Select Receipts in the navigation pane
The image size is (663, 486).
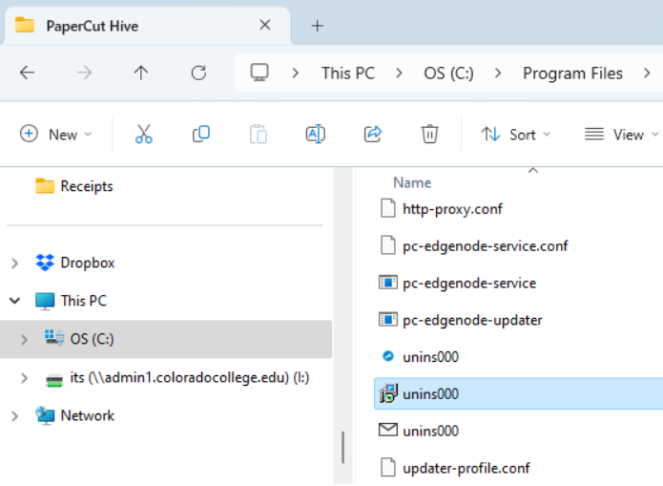86,186
